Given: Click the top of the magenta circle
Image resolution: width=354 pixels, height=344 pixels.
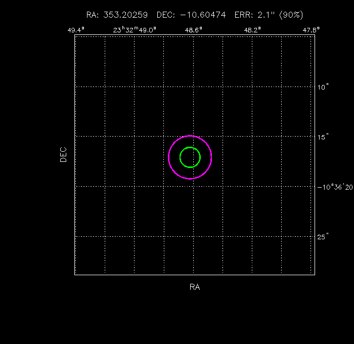Looking at the screenshot, I should coord(190,136).
